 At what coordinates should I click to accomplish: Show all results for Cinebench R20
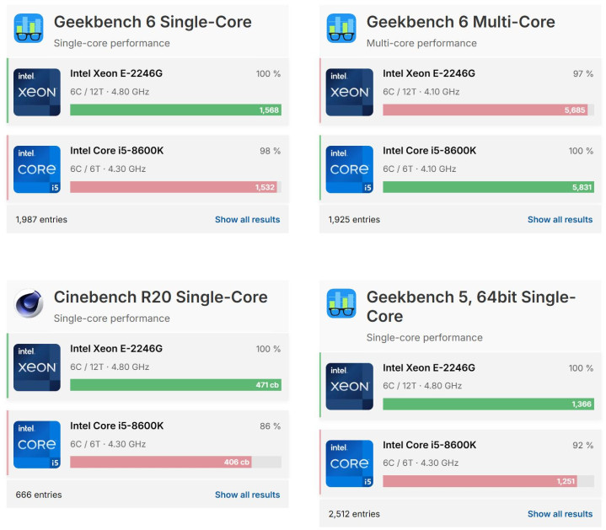pos(247,495)
